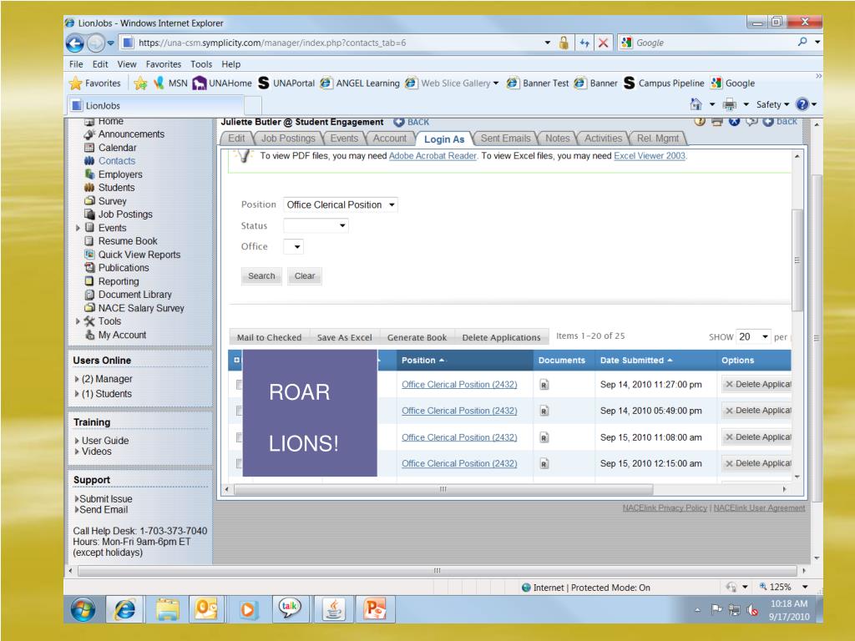Click the browser Forward arrow button
855x641 pixels.
95,43
